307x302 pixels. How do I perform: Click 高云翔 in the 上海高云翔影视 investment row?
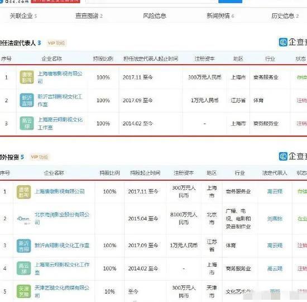coord(275,268)
